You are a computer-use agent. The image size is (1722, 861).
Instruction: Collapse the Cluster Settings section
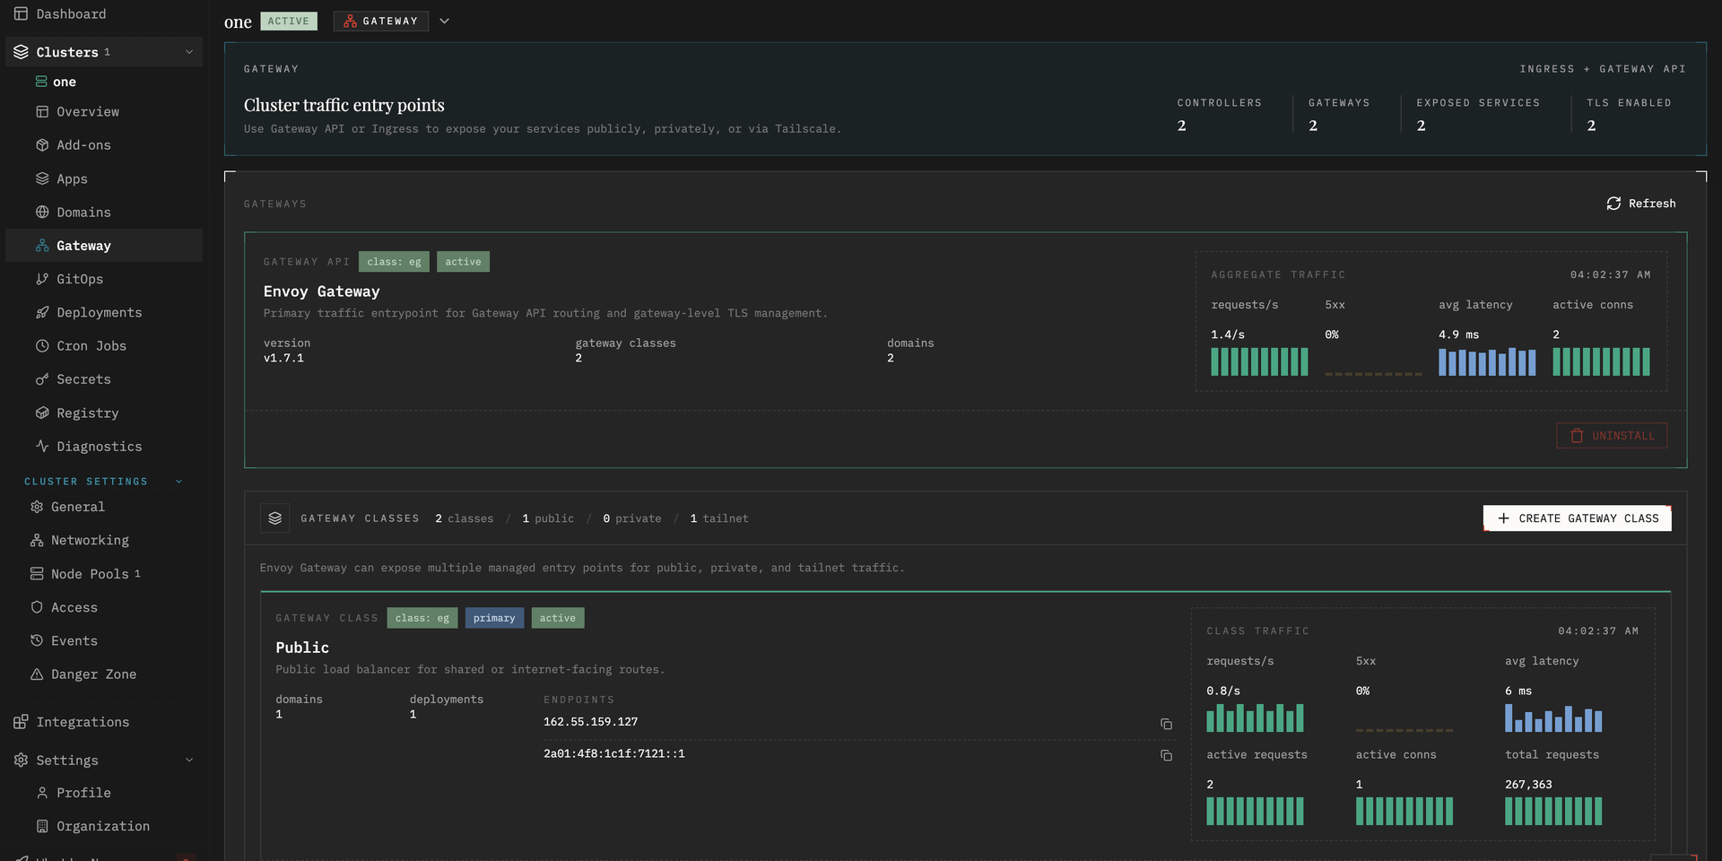point(178,482)
